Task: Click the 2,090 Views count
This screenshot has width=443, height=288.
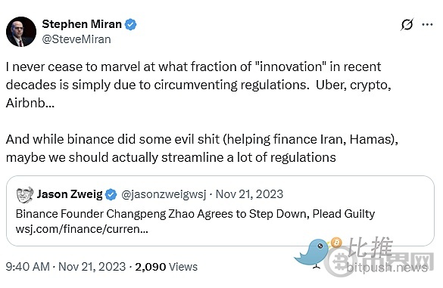Action: (x=166, y=267)
